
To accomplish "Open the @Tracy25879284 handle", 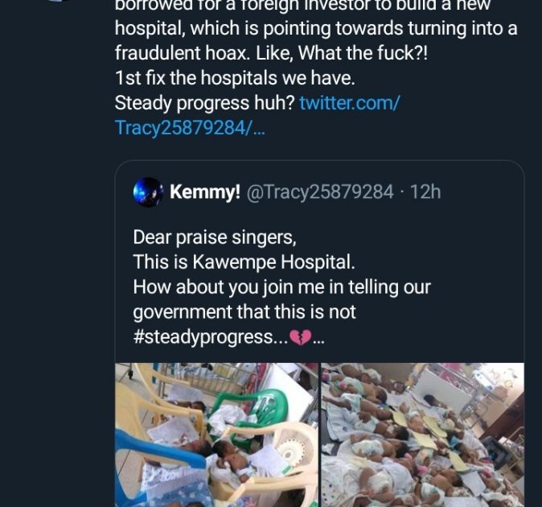I will 320,192.
